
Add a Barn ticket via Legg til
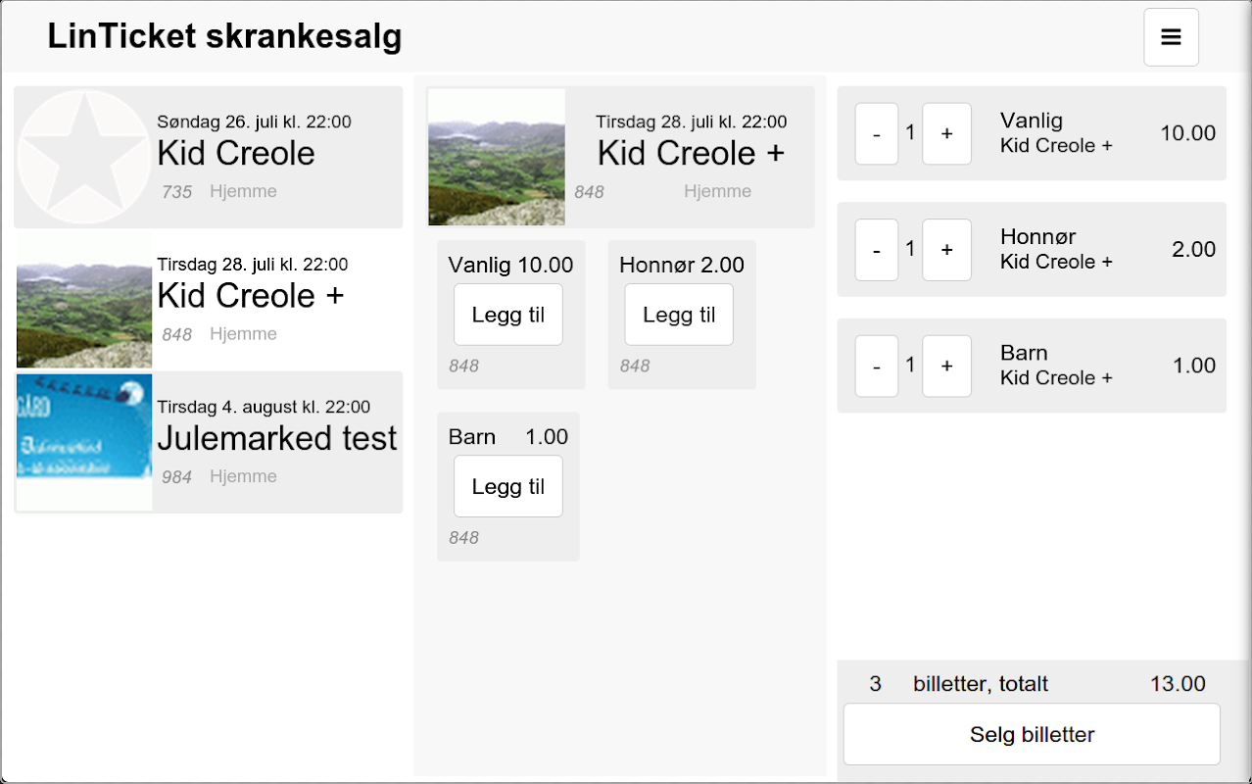pos(507,486)
